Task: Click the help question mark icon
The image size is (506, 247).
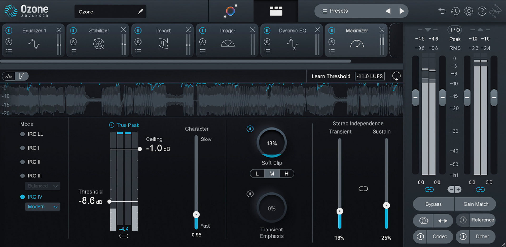Action: pos(482,11)
